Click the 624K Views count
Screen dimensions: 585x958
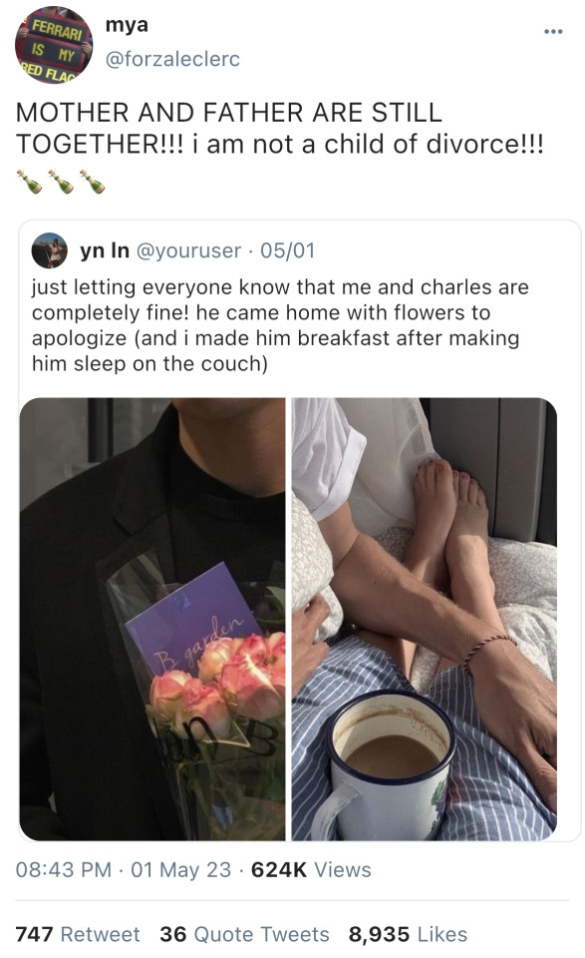(x=311, y=869)
